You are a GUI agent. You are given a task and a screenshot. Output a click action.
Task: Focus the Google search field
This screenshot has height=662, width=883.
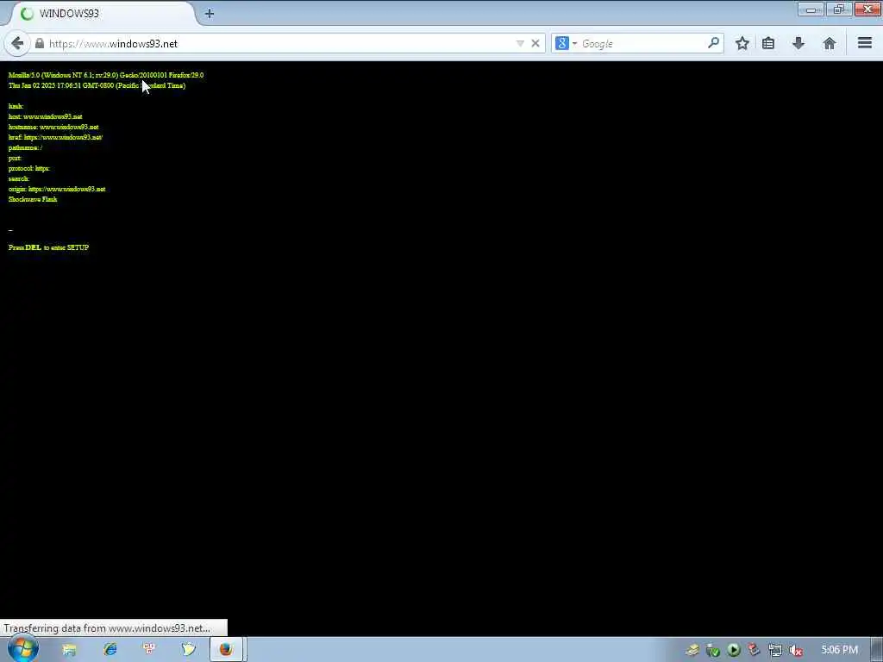pyautogui.click(x=642, y=43)
